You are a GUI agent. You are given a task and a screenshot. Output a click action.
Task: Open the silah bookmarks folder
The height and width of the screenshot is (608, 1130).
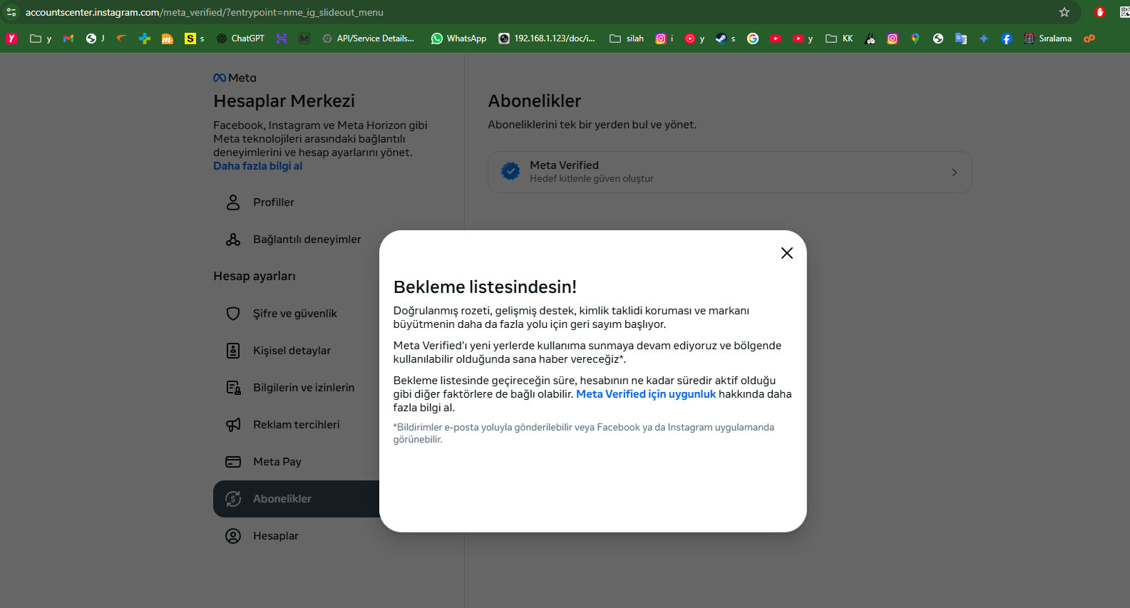[x=627, y=38]
